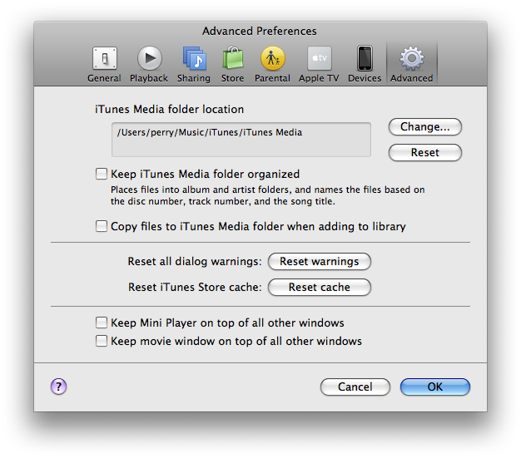Click the Change... folder location button
The height and width of the screenshot is (458, 521).
click(425, 127)
